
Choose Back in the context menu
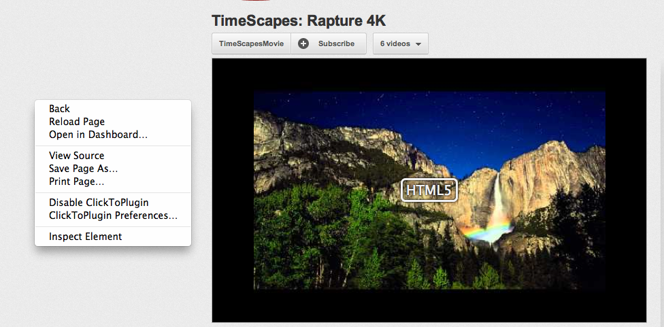tap(113, 109)
